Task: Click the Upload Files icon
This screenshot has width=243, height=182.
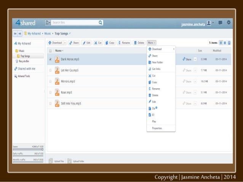Action: tap(51, 161)
